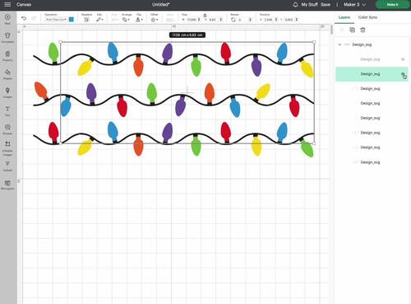411x304 pixels.
Task: Click the width size field
Action: [x=192, y=20]
